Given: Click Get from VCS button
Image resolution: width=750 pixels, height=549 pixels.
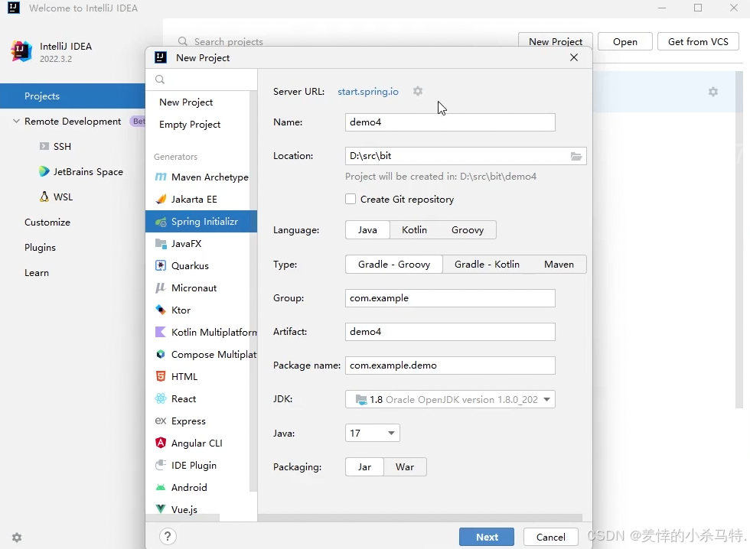Looking at the screenshot, I should 698,41.
